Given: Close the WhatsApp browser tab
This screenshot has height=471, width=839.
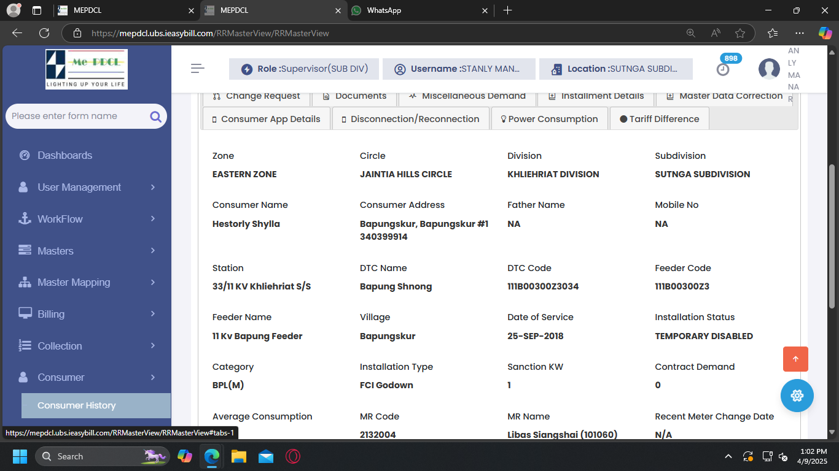Looking at the screenshot, I should point(485,10).
